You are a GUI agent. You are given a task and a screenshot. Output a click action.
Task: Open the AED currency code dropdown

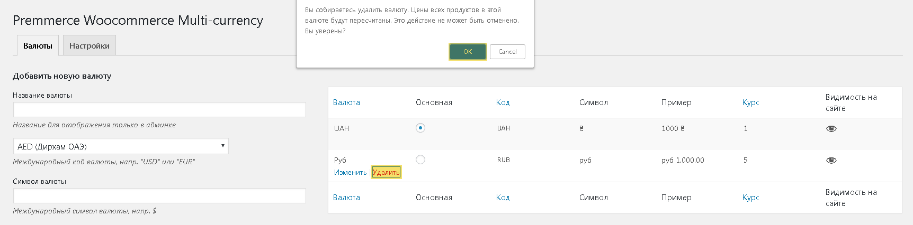(121, 146)
